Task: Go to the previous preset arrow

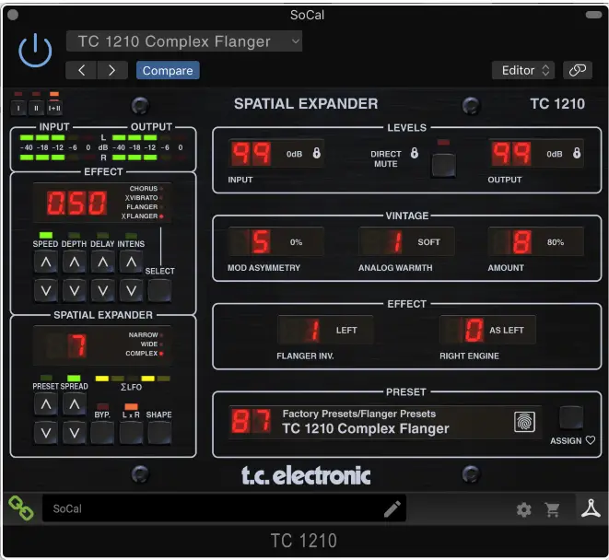Action: pyautogui.click(x=81, y=70)
